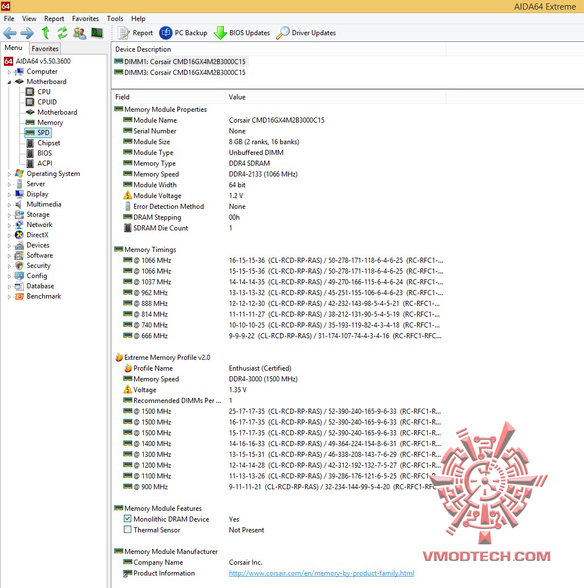Select the CPU item in the tree
The image size is (584, 588).
tap(44, 92)
